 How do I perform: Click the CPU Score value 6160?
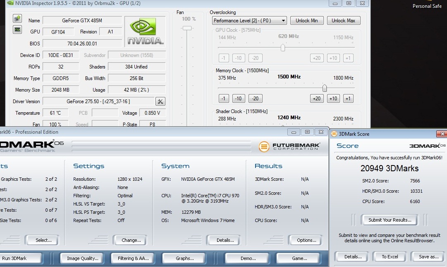415,201
